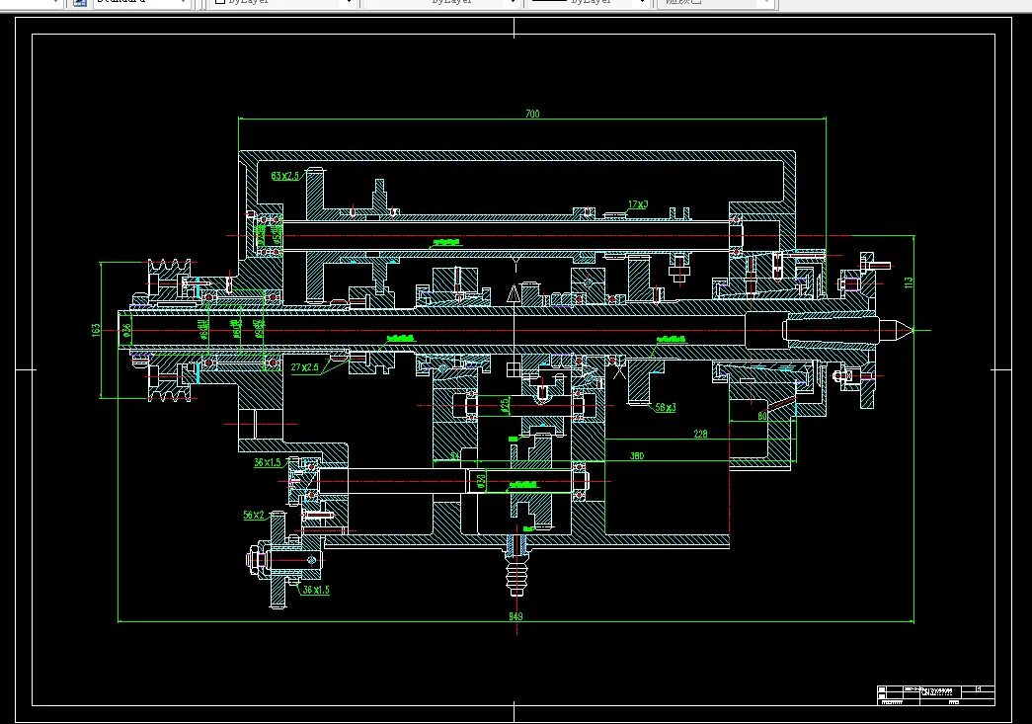The image size is (1032, 724).
Task: Select the 113 vertical dimension text
Action: [909, 282]
